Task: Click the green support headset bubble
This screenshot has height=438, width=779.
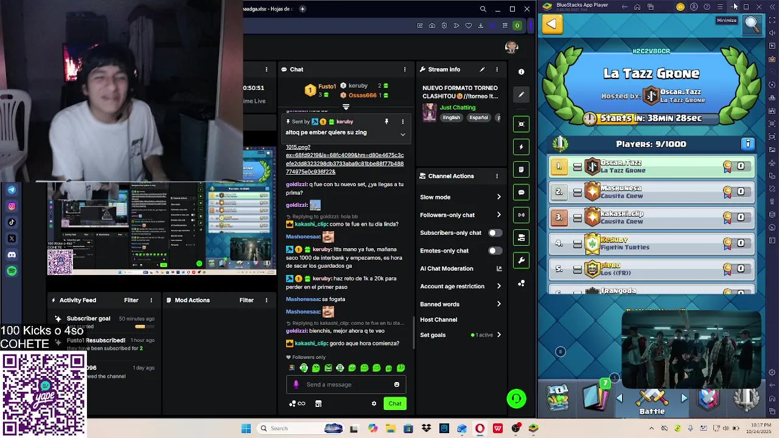Action: click(516, 398)
